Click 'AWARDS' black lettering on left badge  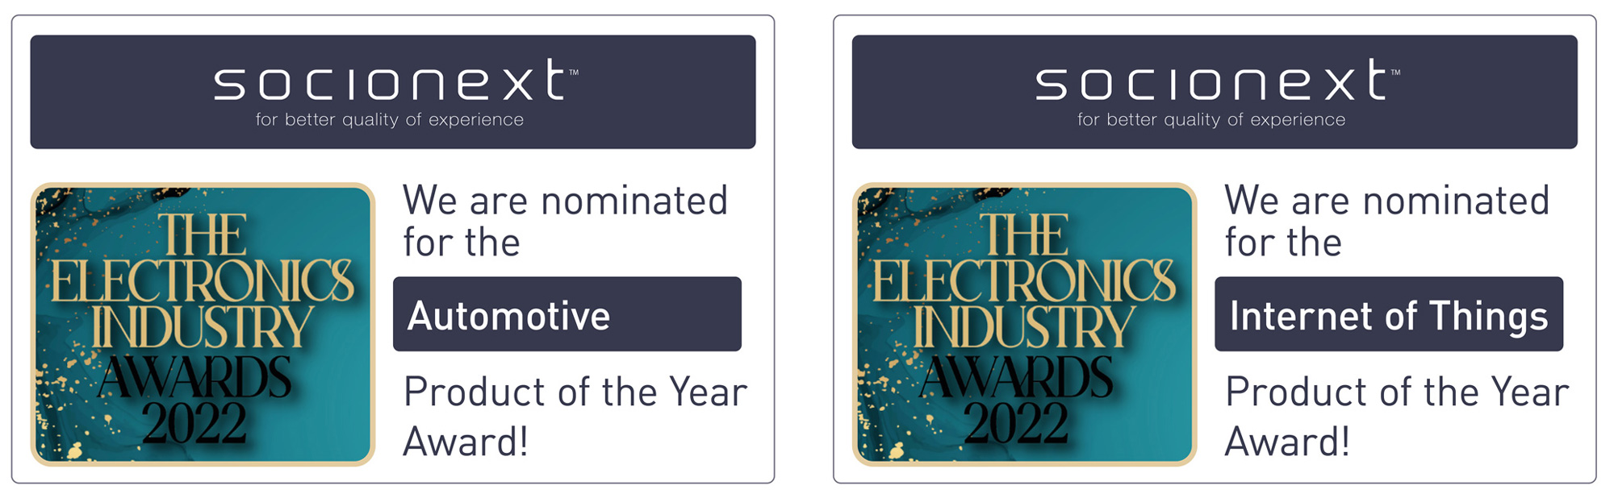(194, 377)
